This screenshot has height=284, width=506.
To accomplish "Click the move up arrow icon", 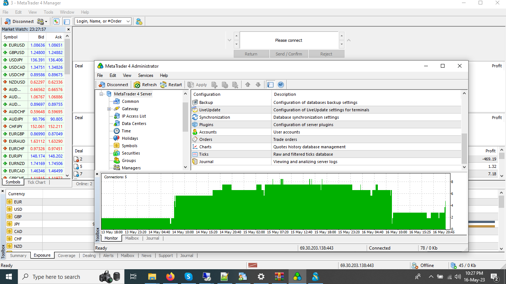I will 248,85.
